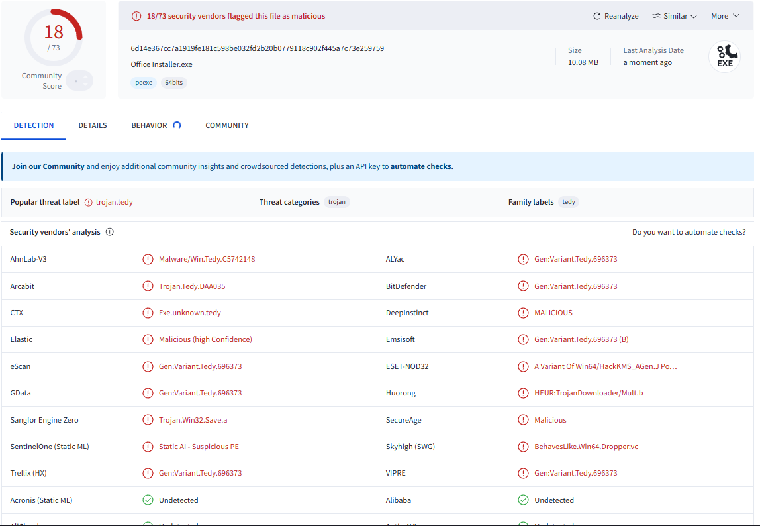
Task: Click the Last Analysis Date value
Action: pyautogui.click(x=647, y=62)
